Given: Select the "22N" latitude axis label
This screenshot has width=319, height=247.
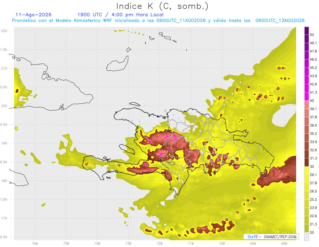Looking at the screenshot, I should point(4,31).
